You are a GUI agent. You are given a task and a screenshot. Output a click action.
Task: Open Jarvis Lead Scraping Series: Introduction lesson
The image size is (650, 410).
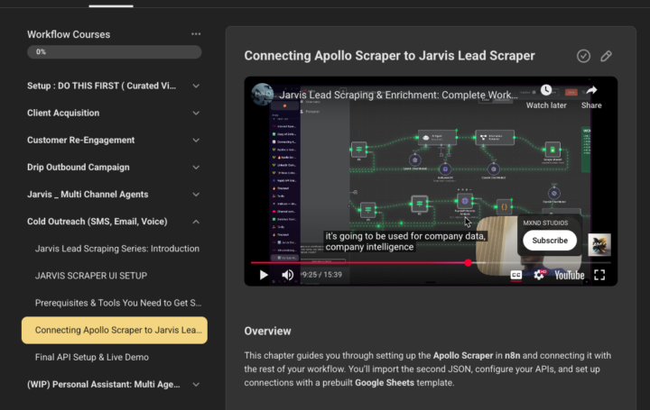point(116,249)
